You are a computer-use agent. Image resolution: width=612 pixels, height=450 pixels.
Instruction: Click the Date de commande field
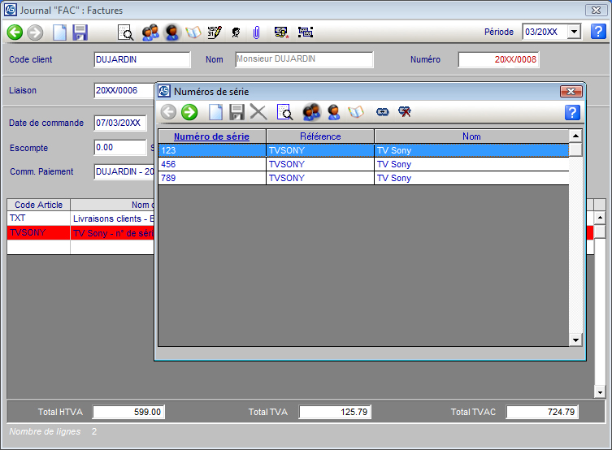tap(119, 123)
